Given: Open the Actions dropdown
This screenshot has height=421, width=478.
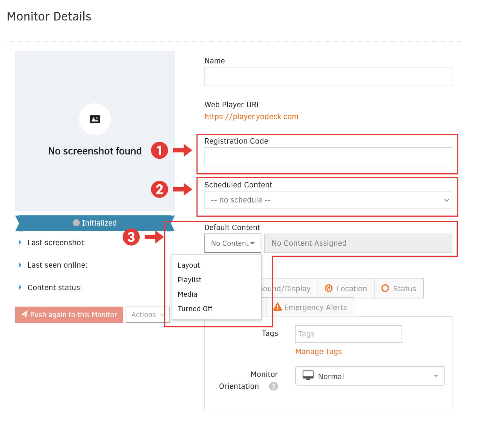Looking at the screenshot, I should (148, 315).
